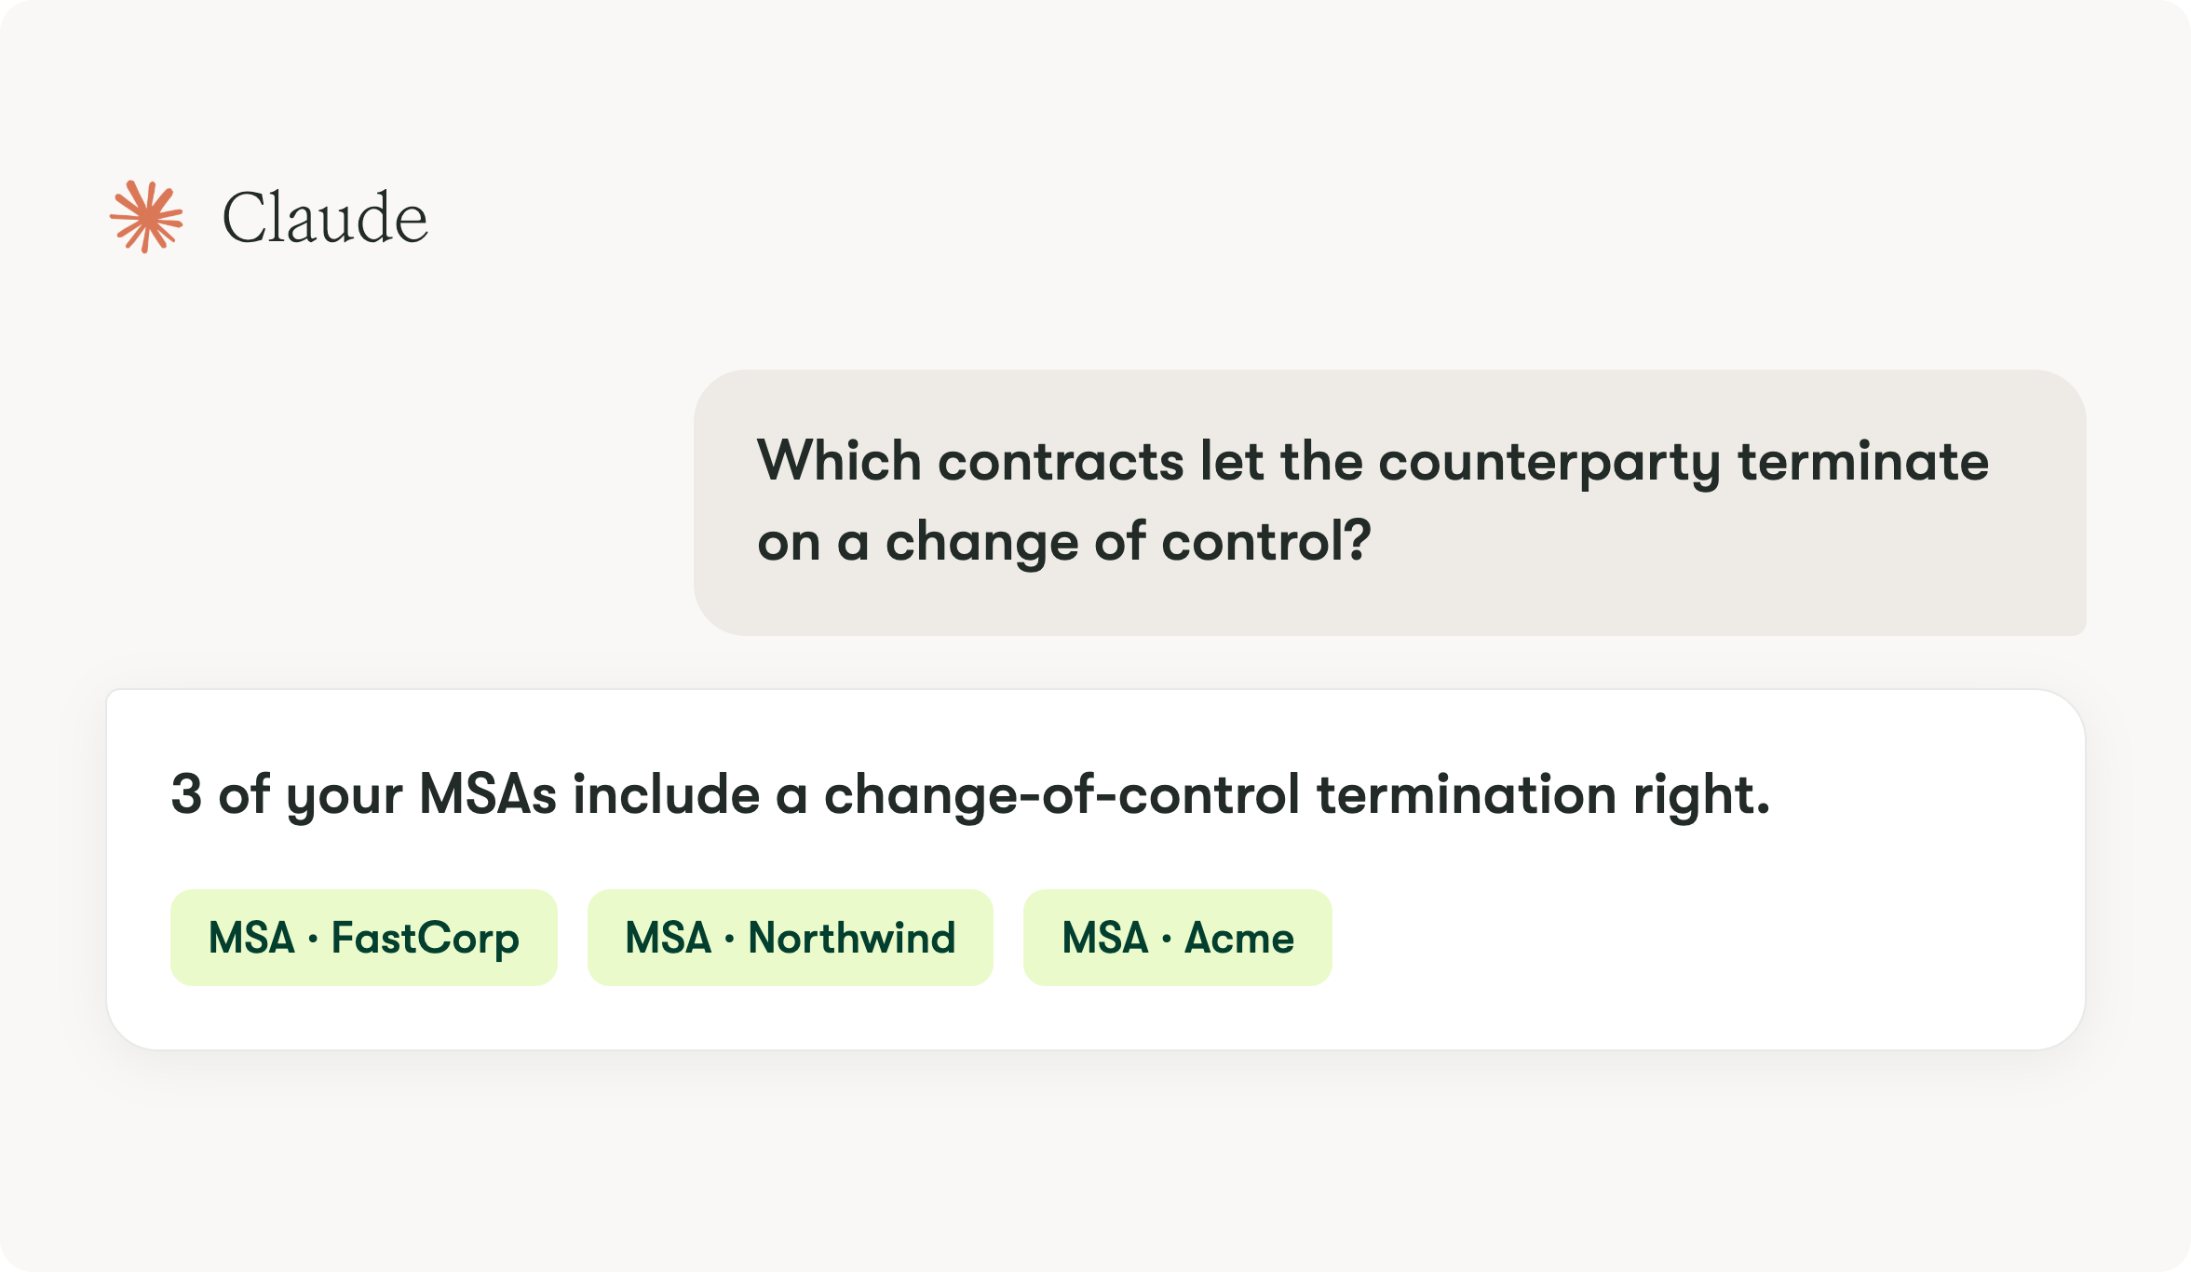Image resolution: width=2191 pixels, height=1272 pixels.
Task: Click the word 'Northwind' in the middle chip
Action: tap(852, 938)
